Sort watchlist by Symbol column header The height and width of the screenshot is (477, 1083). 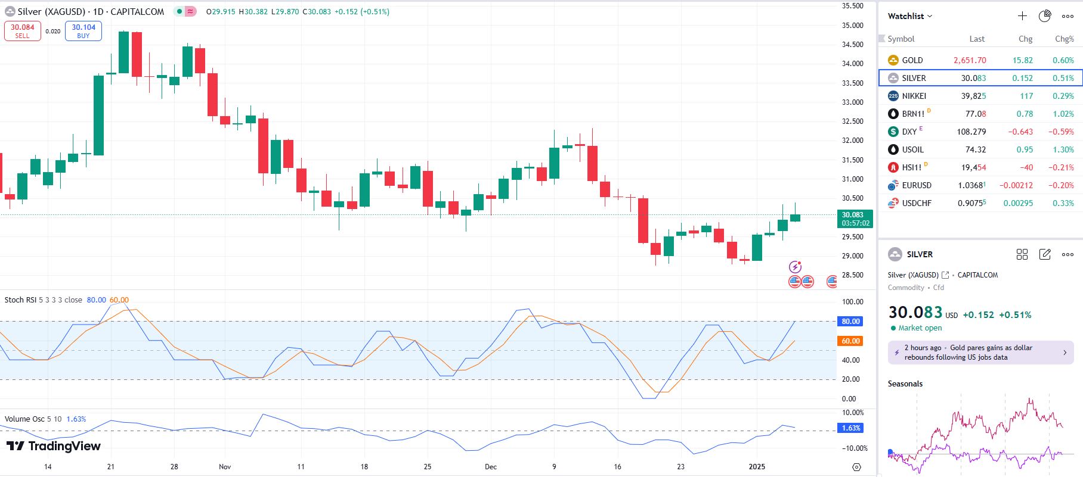pyautogui.click(x=901, y=39)
